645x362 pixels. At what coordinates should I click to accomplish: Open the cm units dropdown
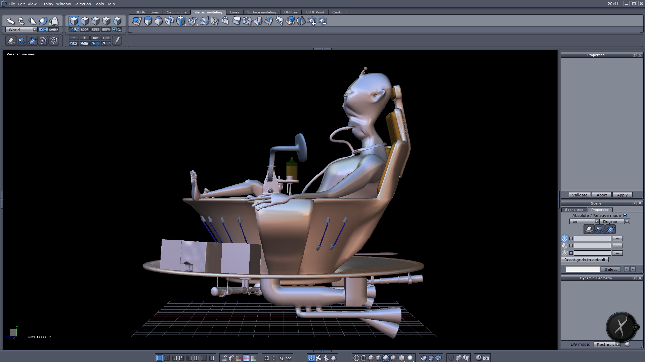(x=597, y=222)
